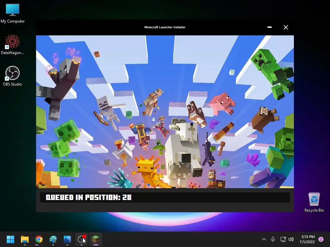Click the Minecraft artwork banner image
Screen dimensions: 330x247
pyautogui.click(x=165, y=112)
